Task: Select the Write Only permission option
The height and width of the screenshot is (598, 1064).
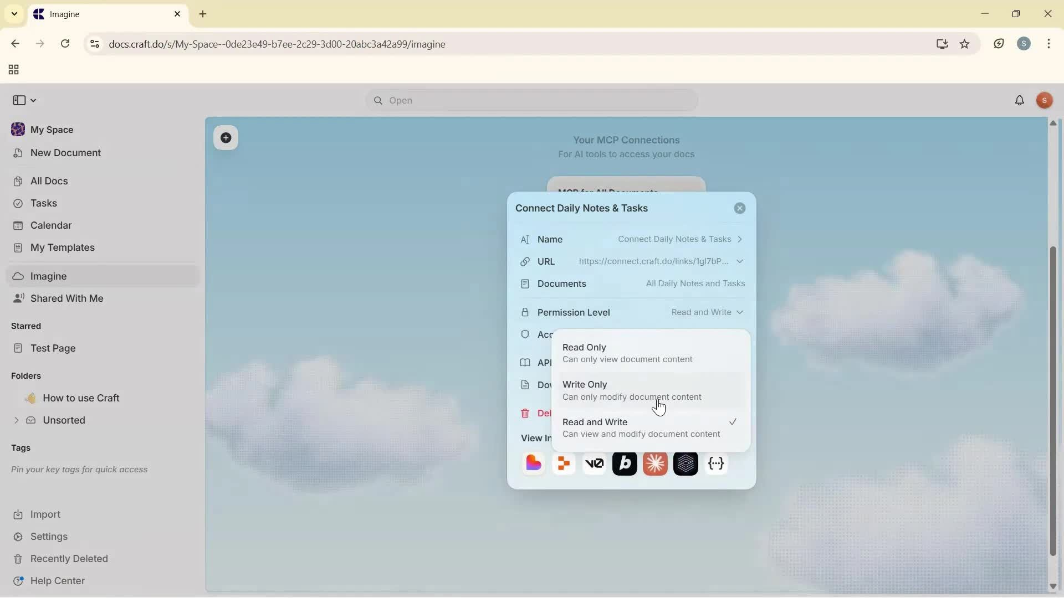Action: [632, 390]
